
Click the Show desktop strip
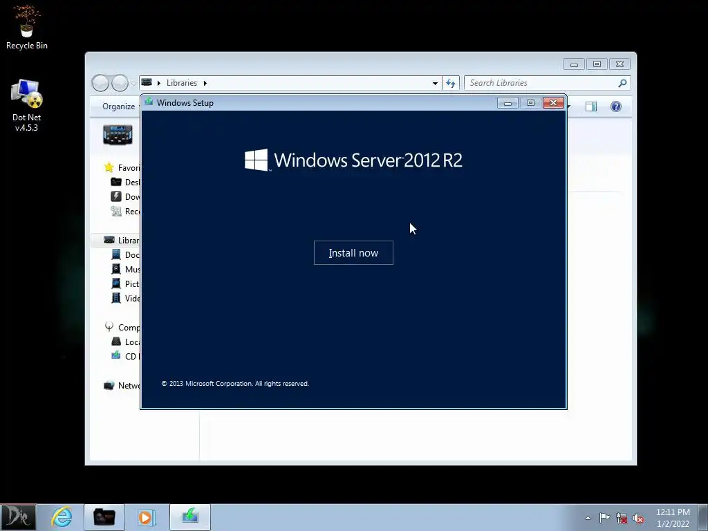pos(703,517)
